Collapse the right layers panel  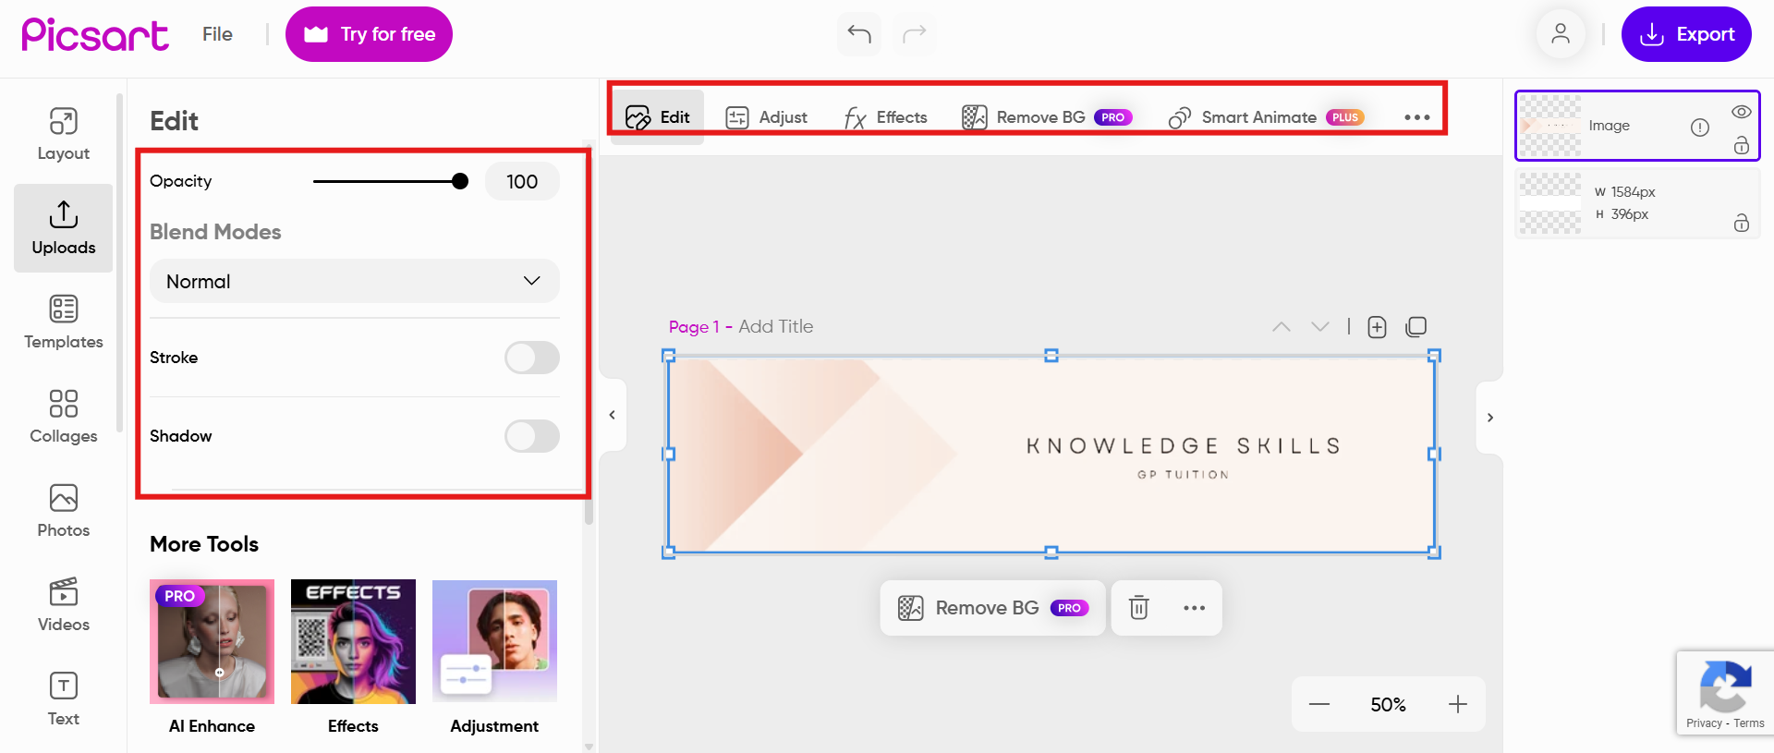pos(1490,418)
